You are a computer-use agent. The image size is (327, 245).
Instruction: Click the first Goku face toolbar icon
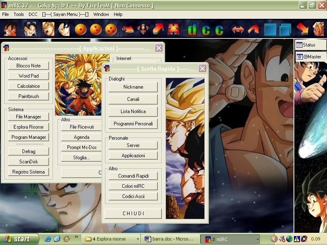10,29
